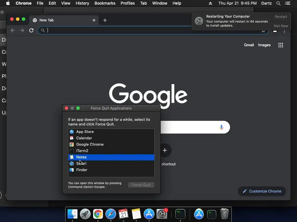Open a new Chrome tab with plus button
The height and width of the screenshot is (222, 297).
tap(105, 20)
